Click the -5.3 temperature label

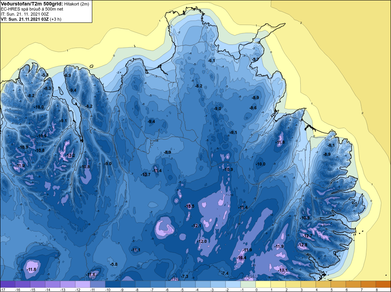(45, 75)
